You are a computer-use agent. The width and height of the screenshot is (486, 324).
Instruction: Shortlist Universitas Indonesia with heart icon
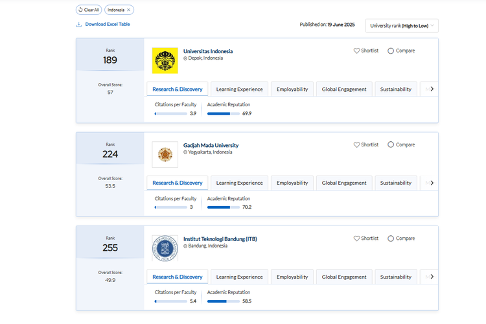pyautogui.click(x=356, y=51)
